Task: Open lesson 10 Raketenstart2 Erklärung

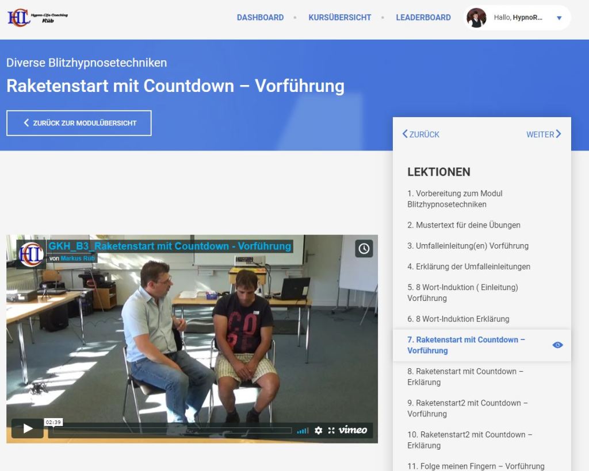Action: point(469,440)
